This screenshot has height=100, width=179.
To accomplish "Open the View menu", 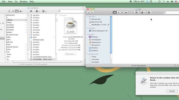I will point(10,1).
